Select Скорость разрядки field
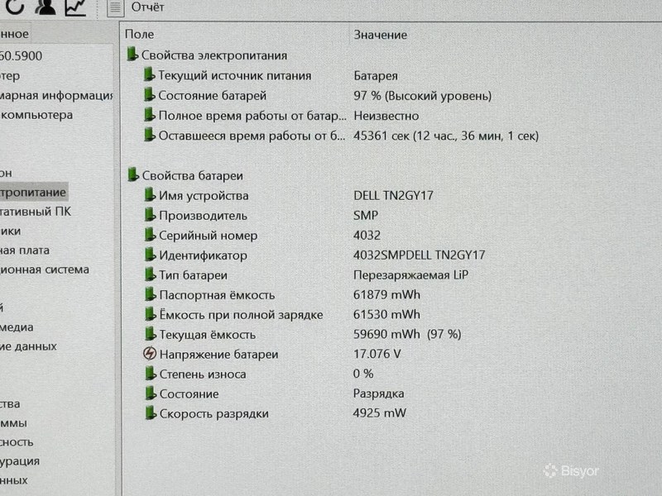The height and width of the screenshot is (496, 662). click(x=214, y=414)
